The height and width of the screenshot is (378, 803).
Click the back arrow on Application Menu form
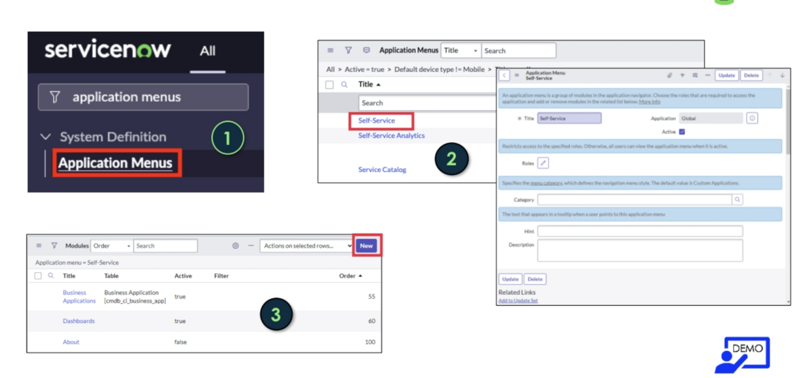504,75
